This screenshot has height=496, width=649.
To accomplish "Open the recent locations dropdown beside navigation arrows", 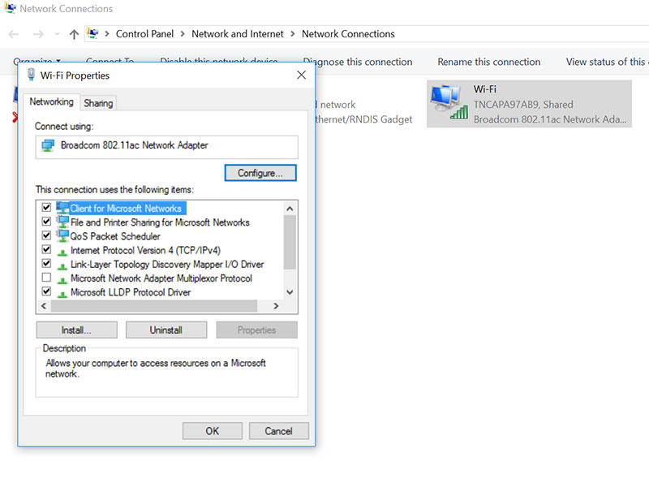I will point(55,33).
